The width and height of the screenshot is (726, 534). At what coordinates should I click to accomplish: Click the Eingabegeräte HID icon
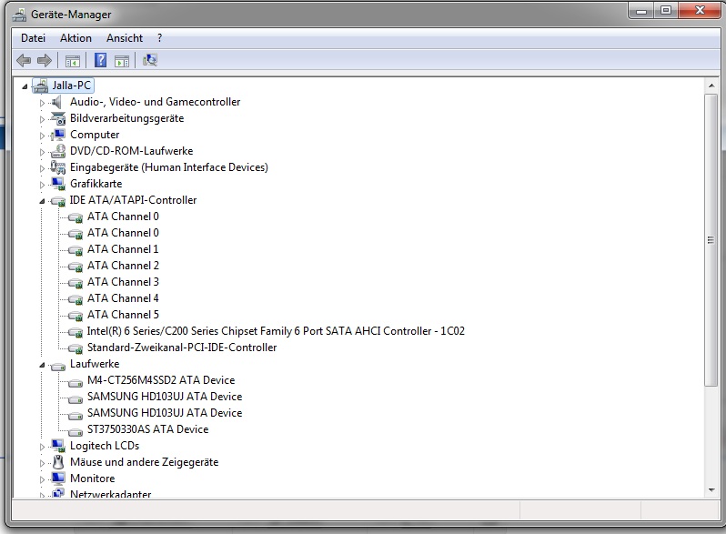click(58, 167)
